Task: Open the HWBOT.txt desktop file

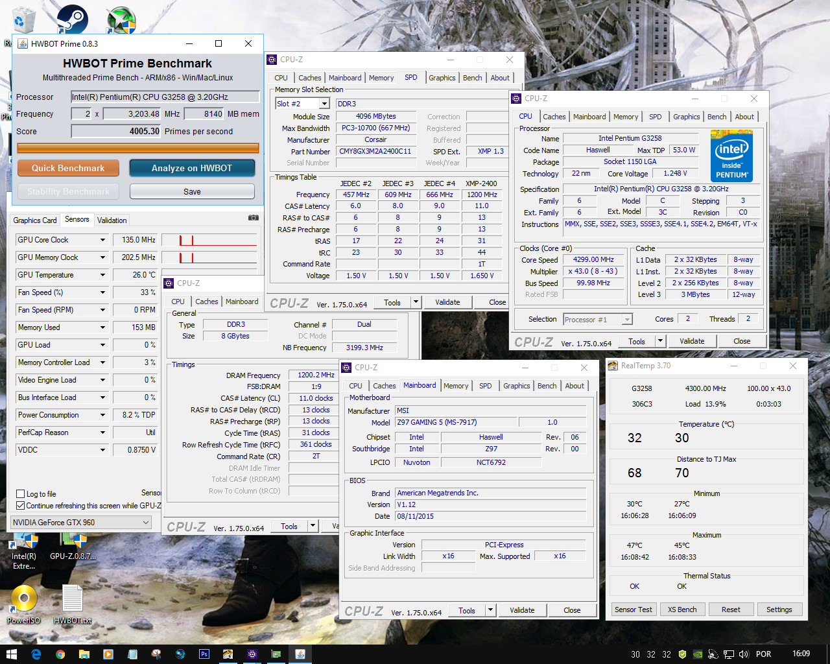Action: (x=73, y=604)
